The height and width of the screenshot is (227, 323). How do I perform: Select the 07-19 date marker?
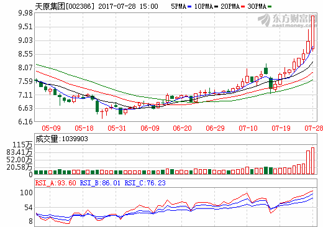(281, 128)
